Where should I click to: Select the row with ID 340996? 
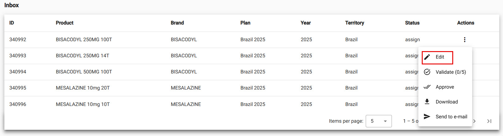18,104
